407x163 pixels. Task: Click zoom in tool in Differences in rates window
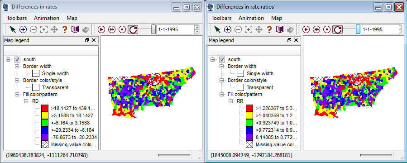coord(23,29)
